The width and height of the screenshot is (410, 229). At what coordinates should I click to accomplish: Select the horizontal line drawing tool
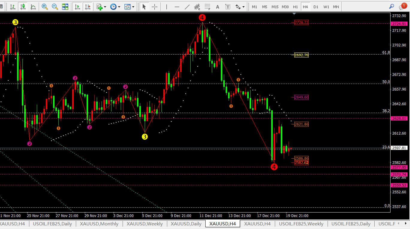click(x=177, y=7)
